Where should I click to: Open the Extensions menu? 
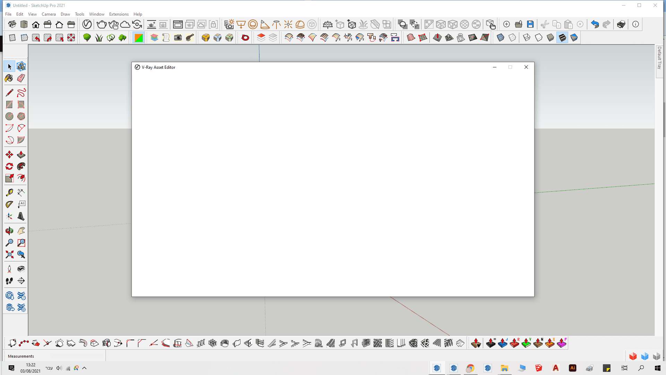(x=119, y=14)
